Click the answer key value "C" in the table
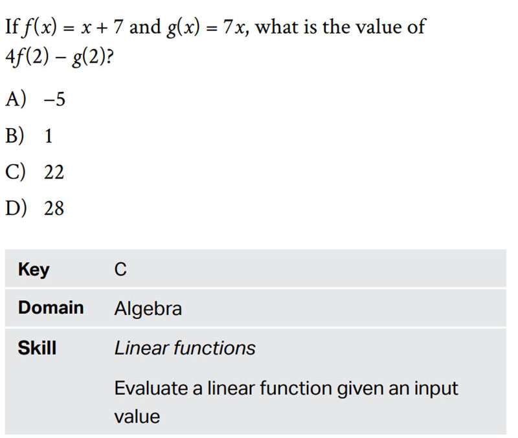 pyautogui.click(x=120, y=270)
